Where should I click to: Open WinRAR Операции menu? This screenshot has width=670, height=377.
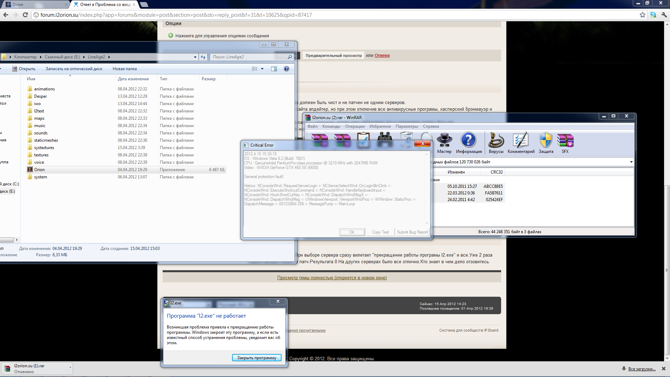point(355,126)
